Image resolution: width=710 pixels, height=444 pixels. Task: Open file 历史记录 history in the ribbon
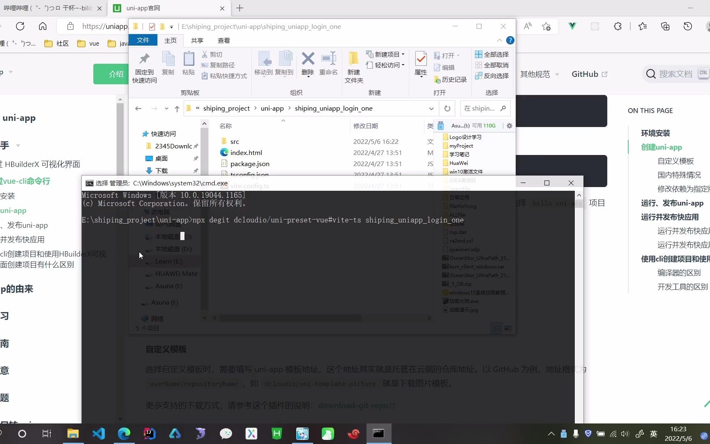pos(451,79)
